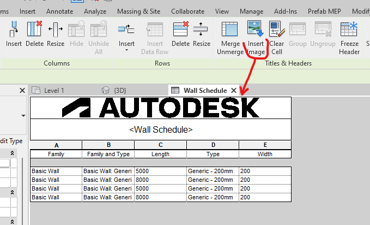The image size is (370, 225).
Task: Select column header D
Action: coord(213,145)
